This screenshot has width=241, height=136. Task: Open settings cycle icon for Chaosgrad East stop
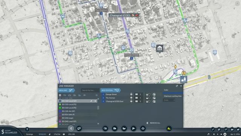pos(154,101)
